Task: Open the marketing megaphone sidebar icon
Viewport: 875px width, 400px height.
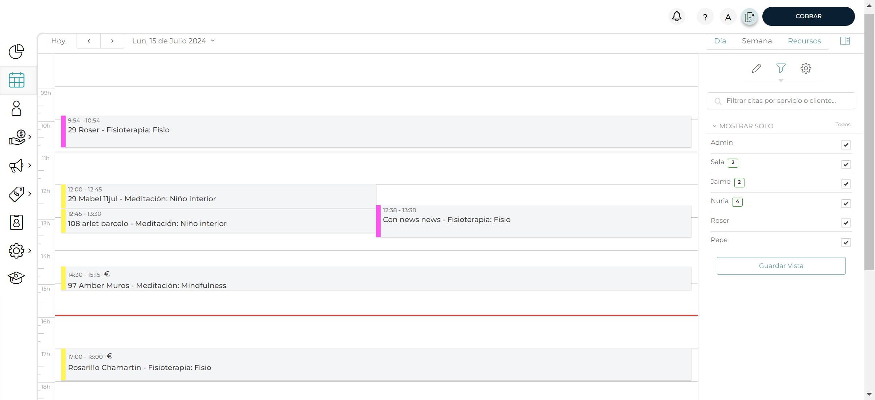Action: 16,166
